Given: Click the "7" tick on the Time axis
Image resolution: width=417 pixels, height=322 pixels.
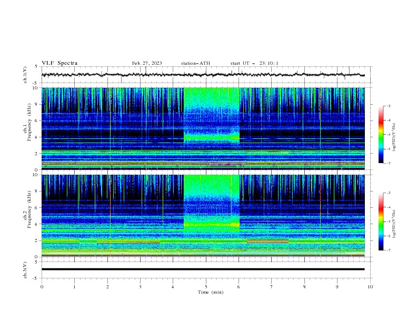Looking at the screenshot, I should (x=272, y=287).
